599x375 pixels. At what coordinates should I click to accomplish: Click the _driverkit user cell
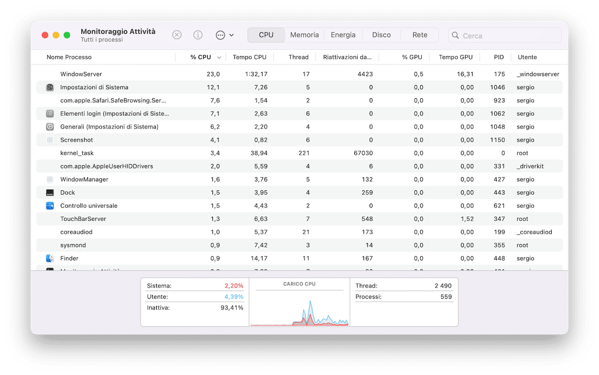click(x=530, y=166)
